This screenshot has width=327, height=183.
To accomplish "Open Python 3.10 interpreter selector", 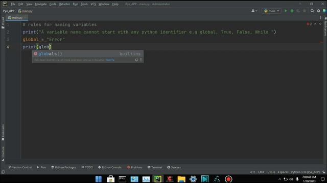I will [306, 172].
